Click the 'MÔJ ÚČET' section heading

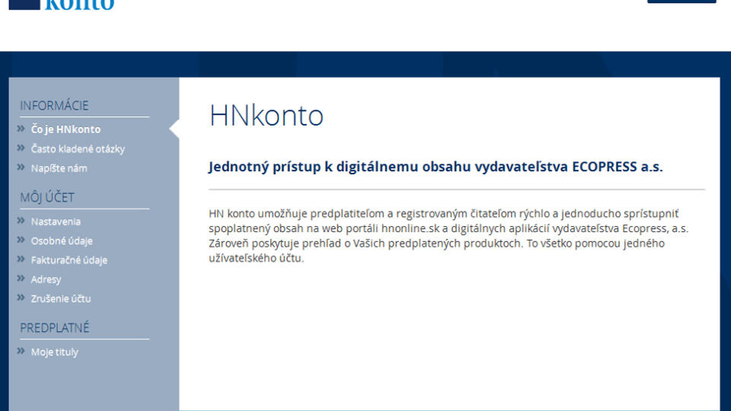click(47, 197)
